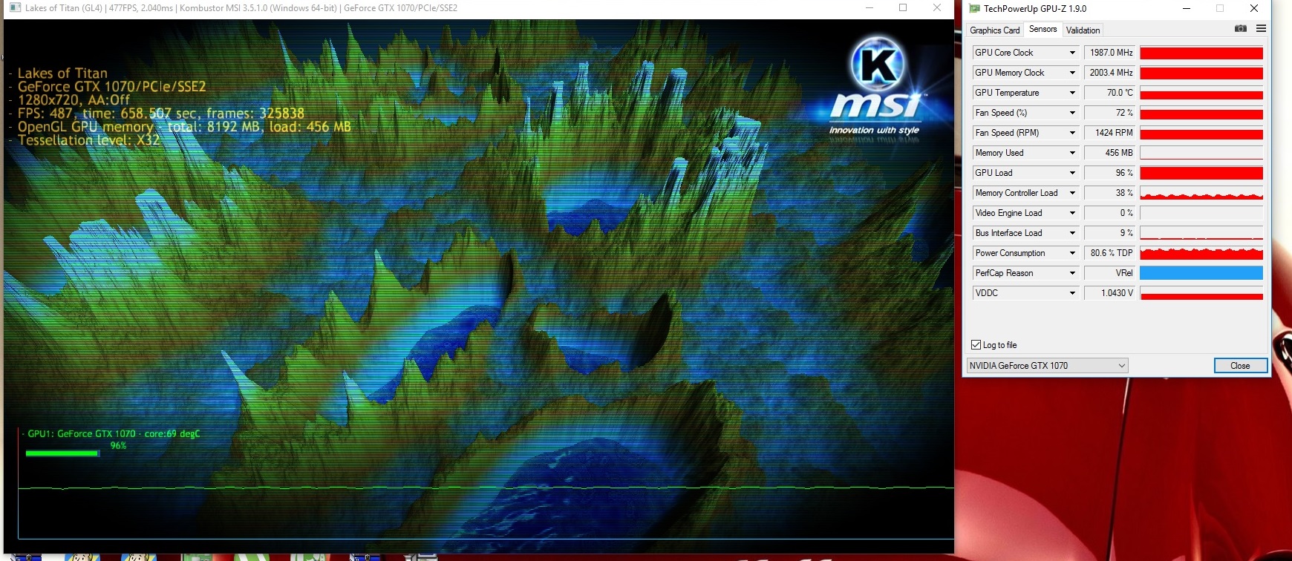1292x561 pixels.
Task: Click the Kombustor window title bar text
Action: pos(241,8)
